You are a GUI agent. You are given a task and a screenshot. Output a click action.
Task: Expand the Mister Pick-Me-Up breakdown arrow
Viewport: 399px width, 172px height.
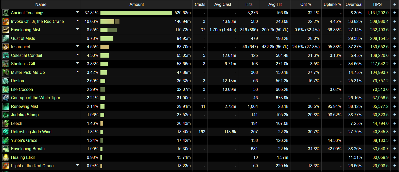click(77, 72)
